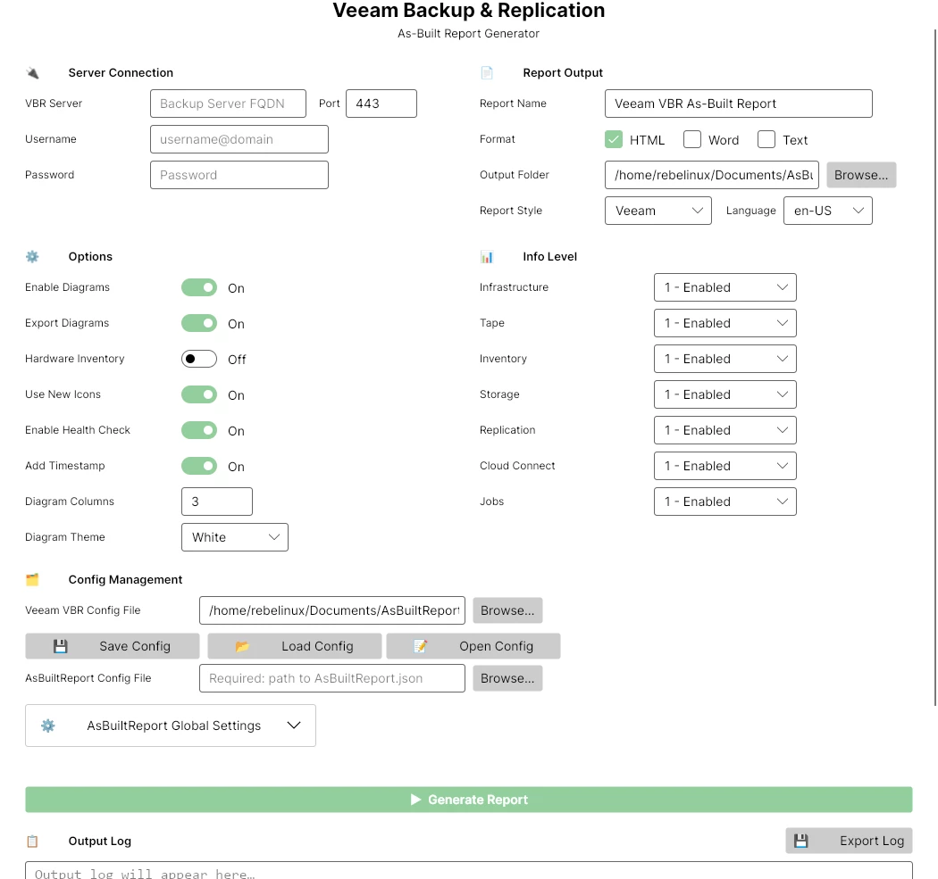Click Browse next to Output Folder
Image resolution: width=938 pixels, height=879 pixels.
[x=861, y=175]
